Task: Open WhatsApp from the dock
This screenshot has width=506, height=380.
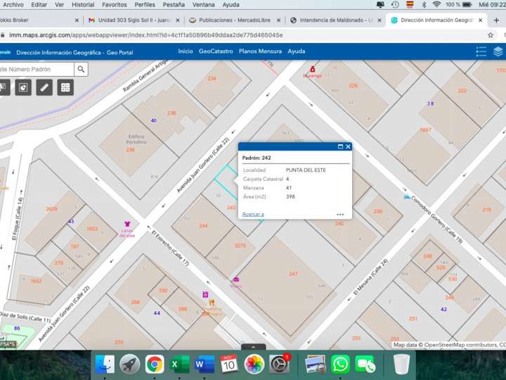Action: [340, 364]
